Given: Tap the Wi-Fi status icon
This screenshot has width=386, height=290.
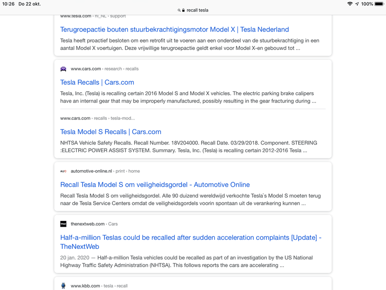Looking at the screenshot, I should (349, 4).
